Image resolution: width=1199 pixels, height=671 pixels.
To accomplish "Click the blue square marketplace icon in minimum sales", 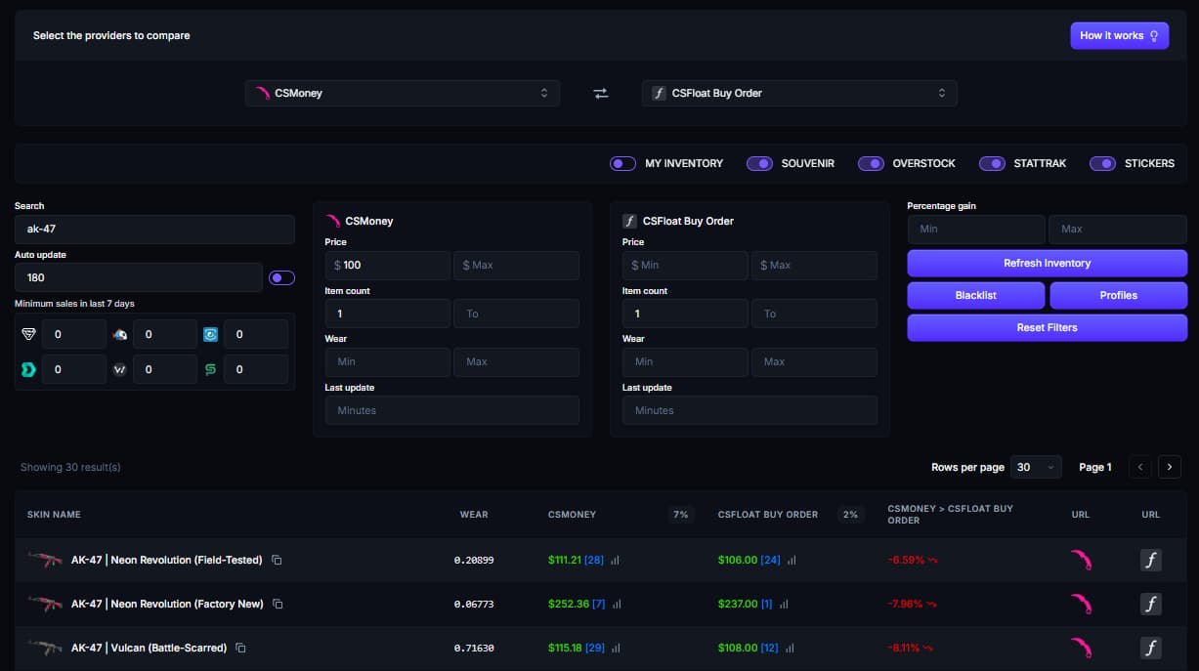I will click(x=210, y=334).
